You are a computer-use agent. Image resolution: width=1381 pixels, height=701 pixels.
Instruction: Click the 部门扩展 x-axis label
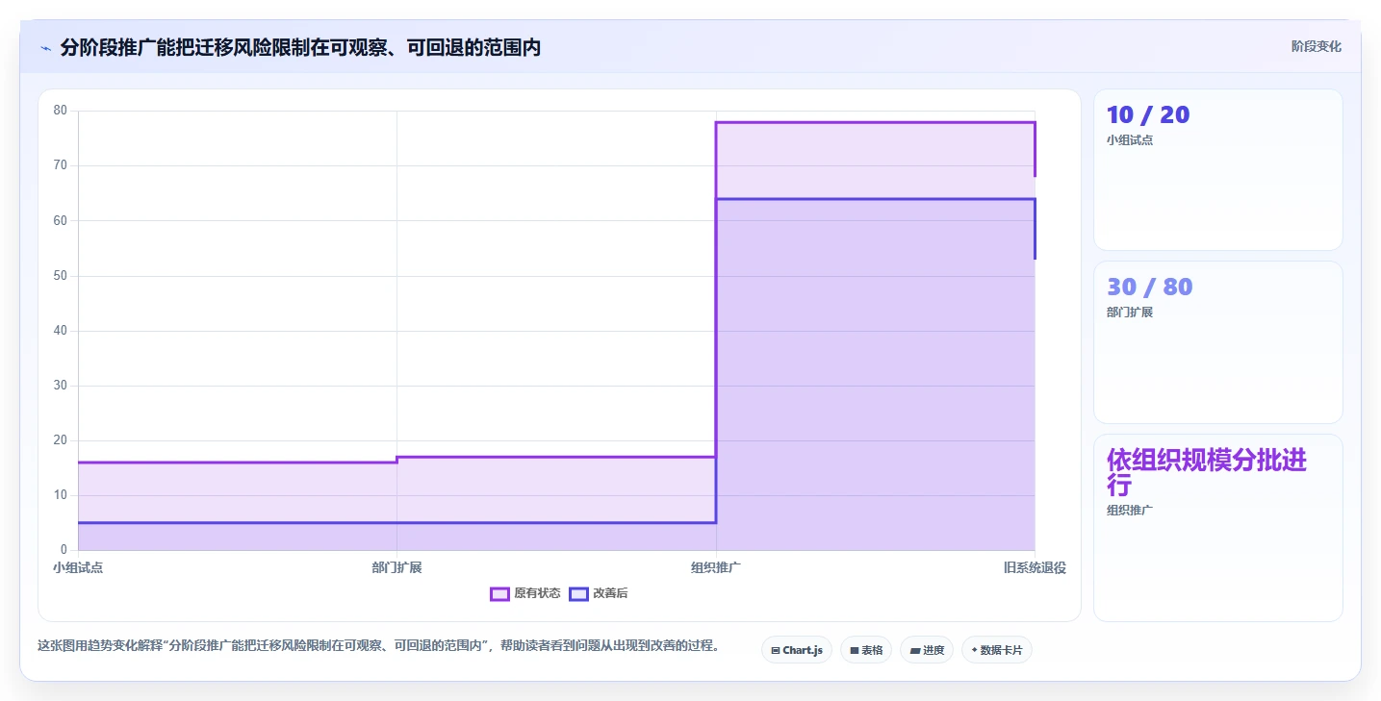396,567
